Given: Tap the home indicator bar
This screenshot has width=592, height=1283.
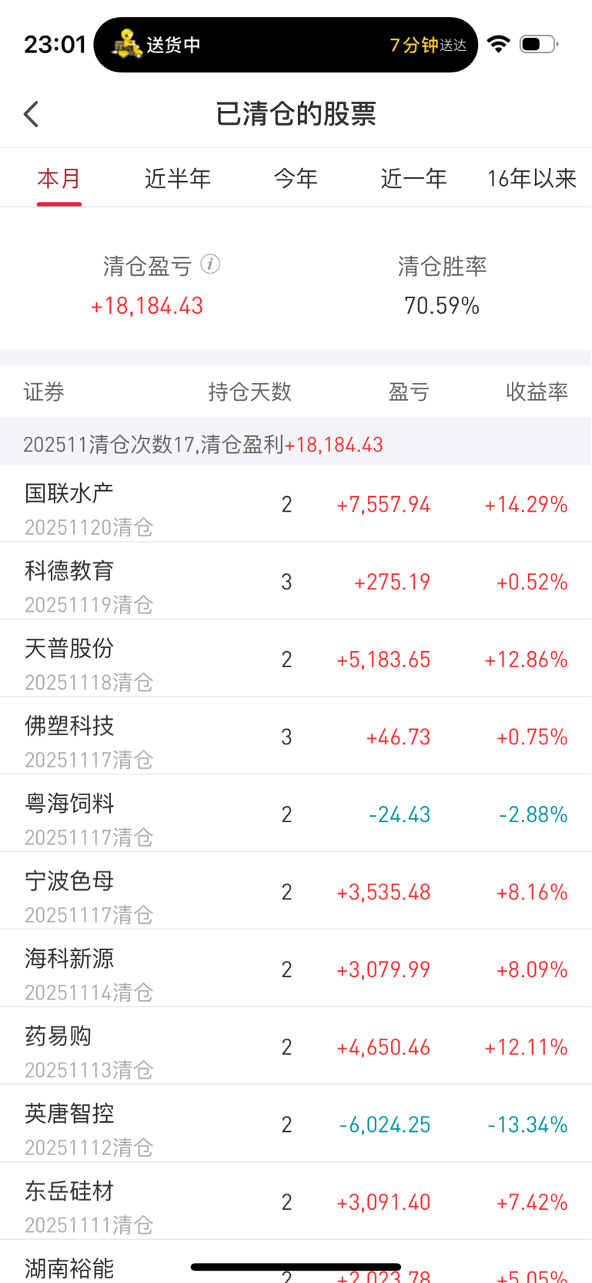Looking at the screenshot, I should point(296,1267).
